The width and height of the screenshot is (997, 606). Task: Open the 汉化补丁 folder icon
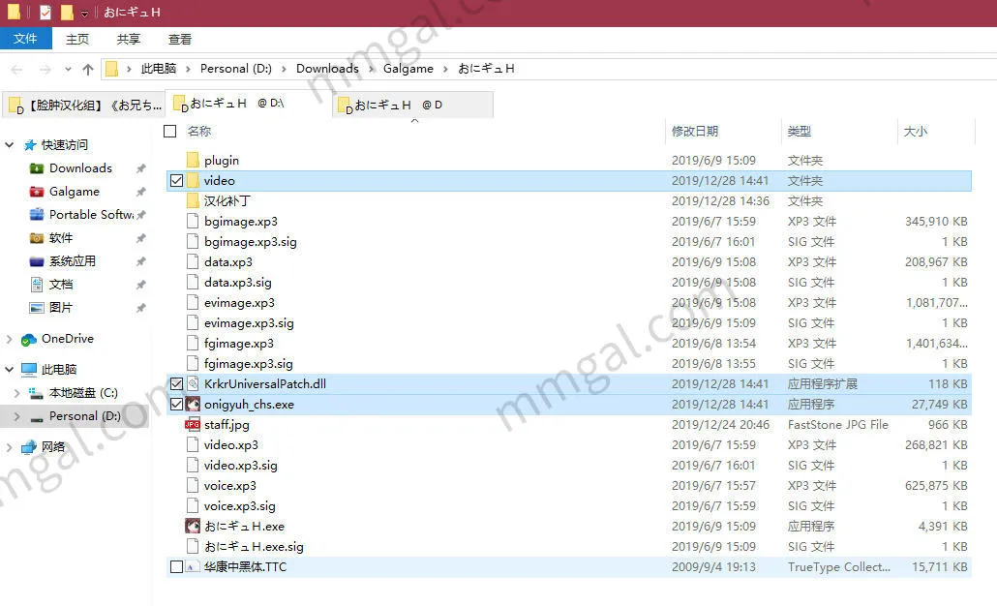[193, 201]
